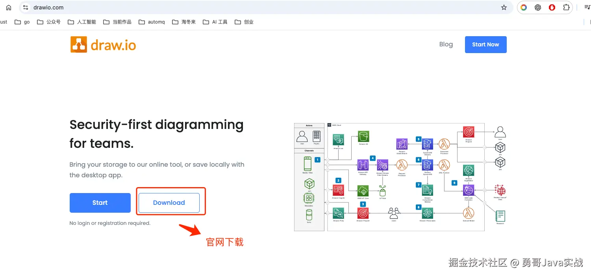Open the 人工智能 bookmark folder

(x=82, y=22)
